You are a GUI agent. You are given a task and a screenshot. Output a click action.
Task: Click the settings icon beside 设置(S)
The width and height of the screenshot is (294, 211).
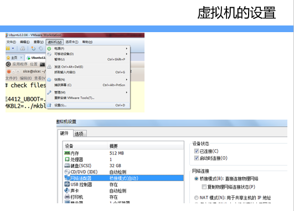[49, 105]
